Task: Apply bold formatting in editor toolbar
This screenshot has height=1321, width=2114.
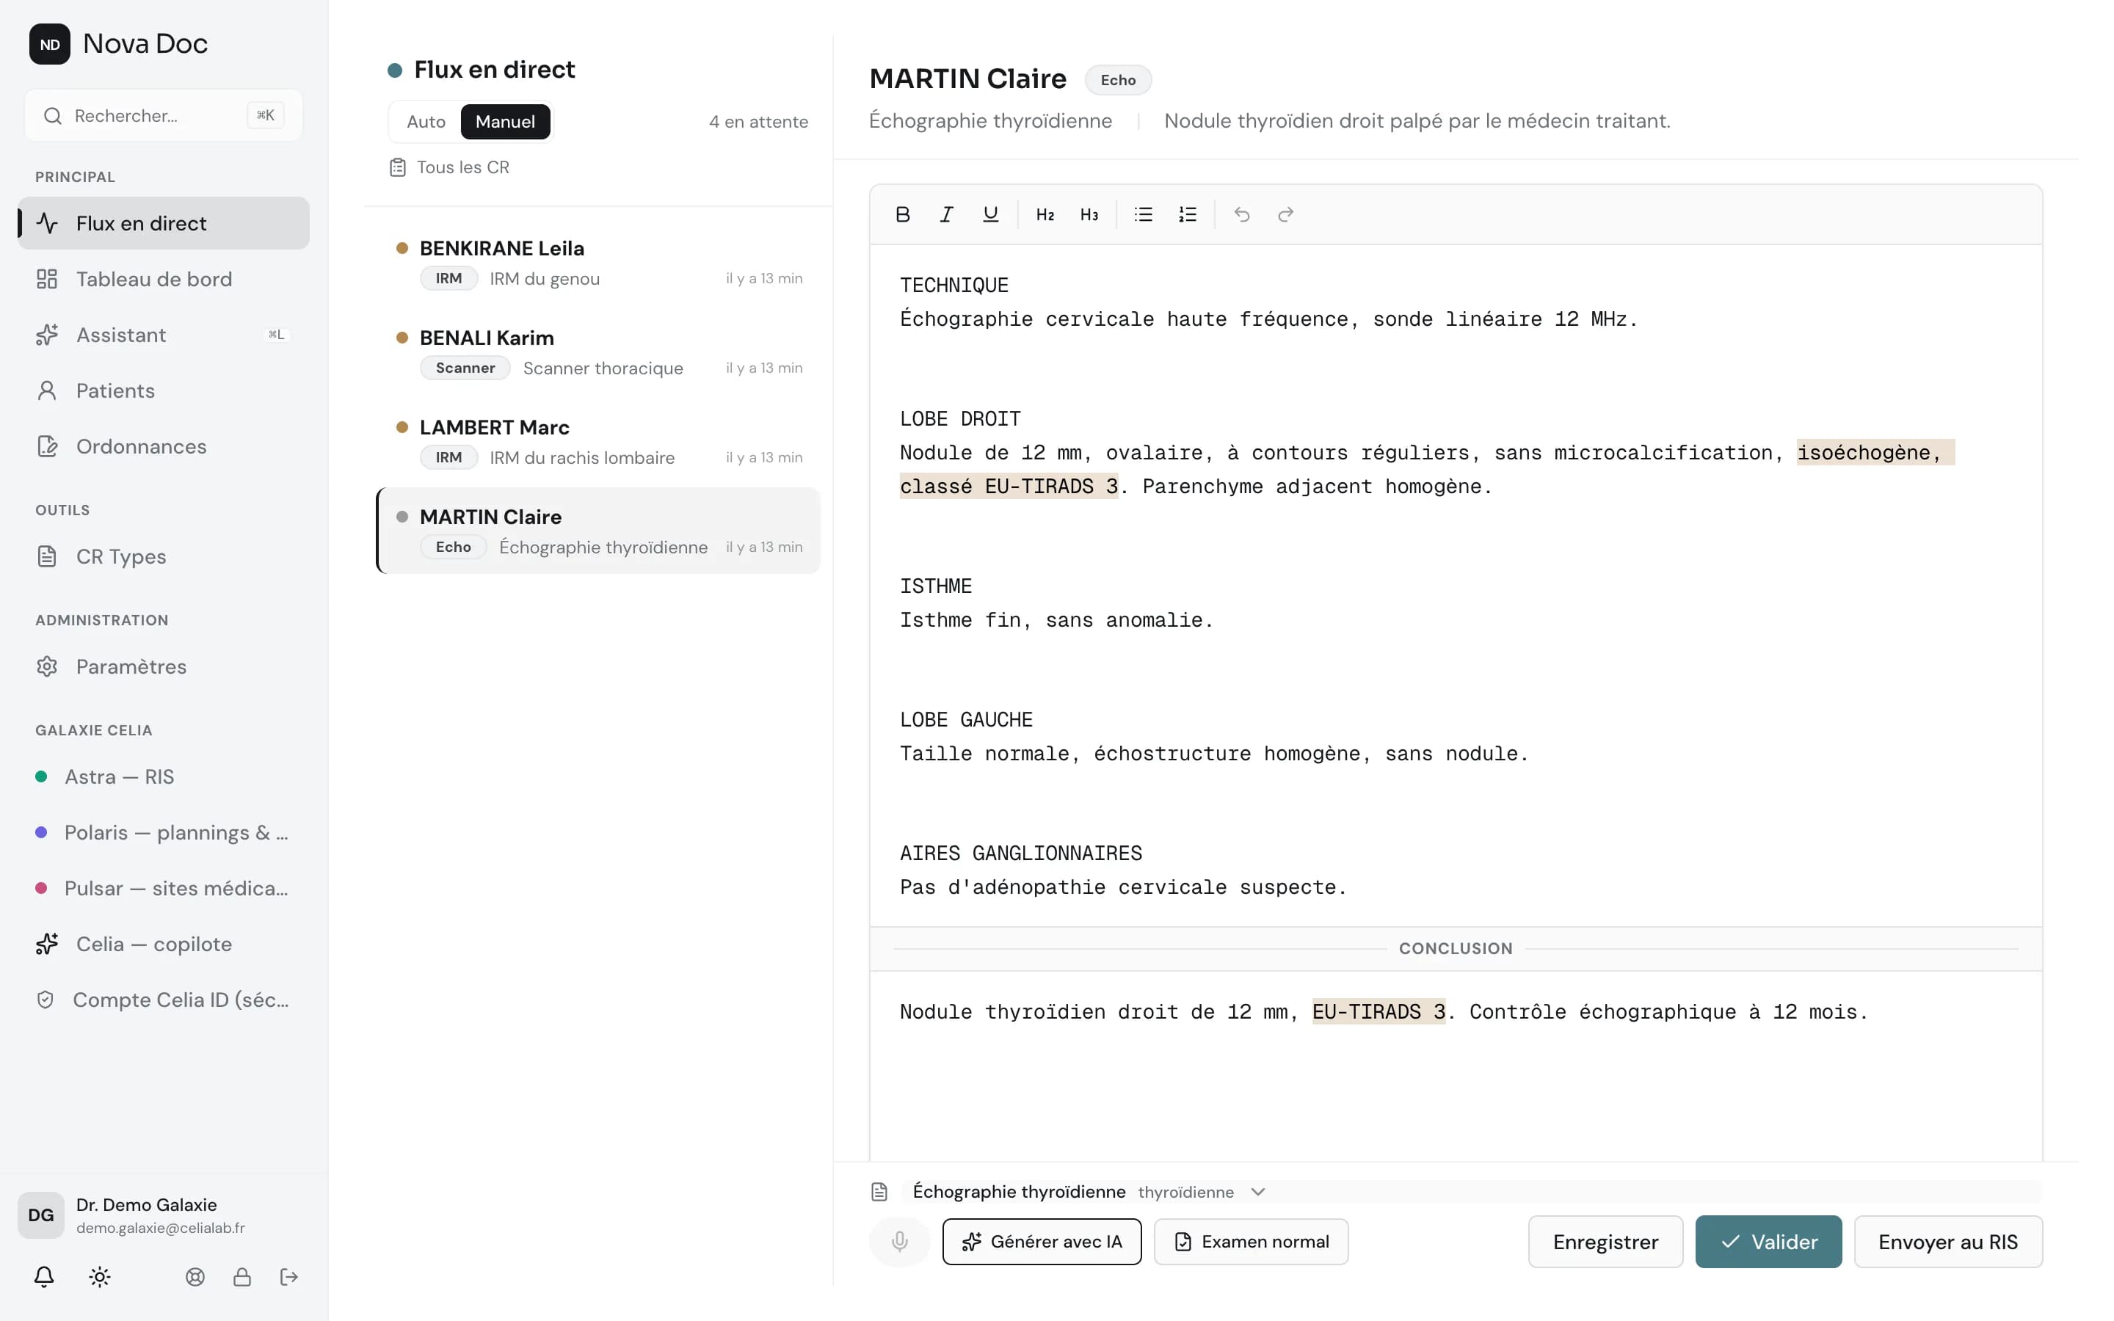Action: click(x=902, y=214)
